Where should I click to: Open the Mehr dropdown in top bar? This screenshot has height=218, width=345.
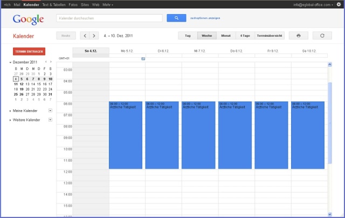(x=108, y=5)
